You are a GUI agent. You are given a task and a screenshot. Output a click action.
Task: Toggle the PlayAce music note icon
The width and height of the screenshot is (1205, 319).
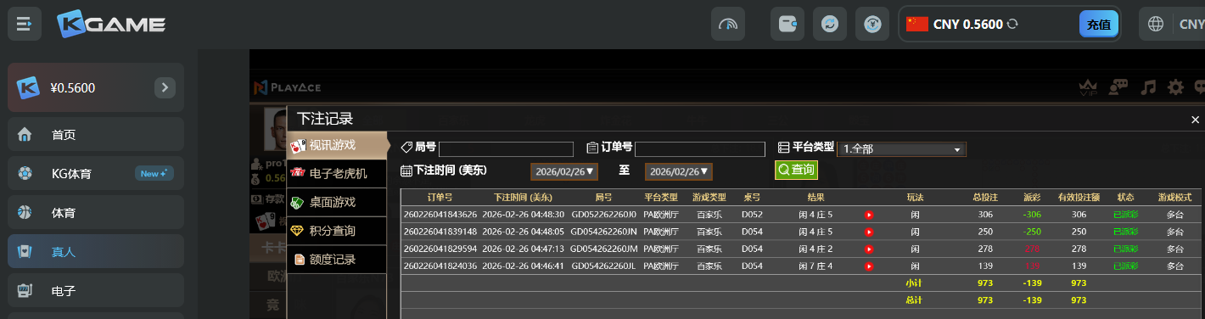click(1149, 87)
